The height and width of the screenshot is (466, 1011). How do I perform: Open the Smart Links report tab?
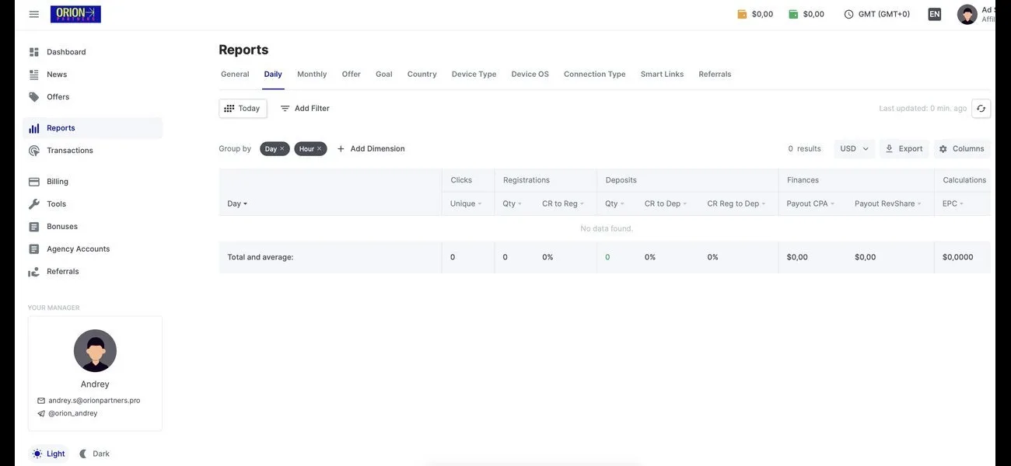(662, 75)
